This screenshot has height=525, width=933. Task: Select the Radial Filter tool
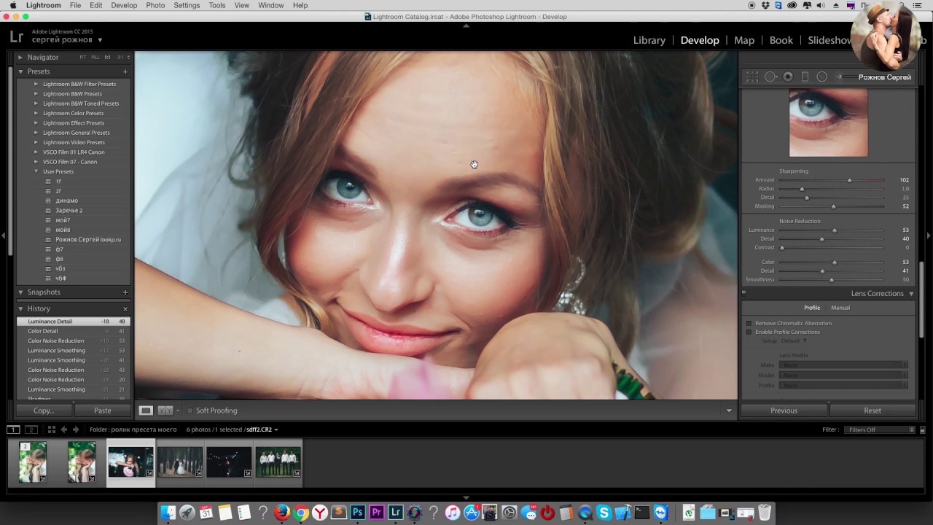coord(821,77)
